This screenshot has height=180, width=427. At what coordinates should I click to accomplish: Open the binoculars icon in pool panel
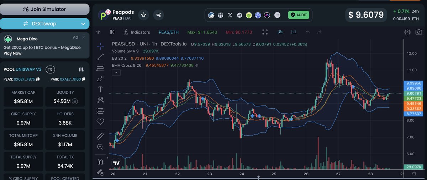[x=81, y=69]
